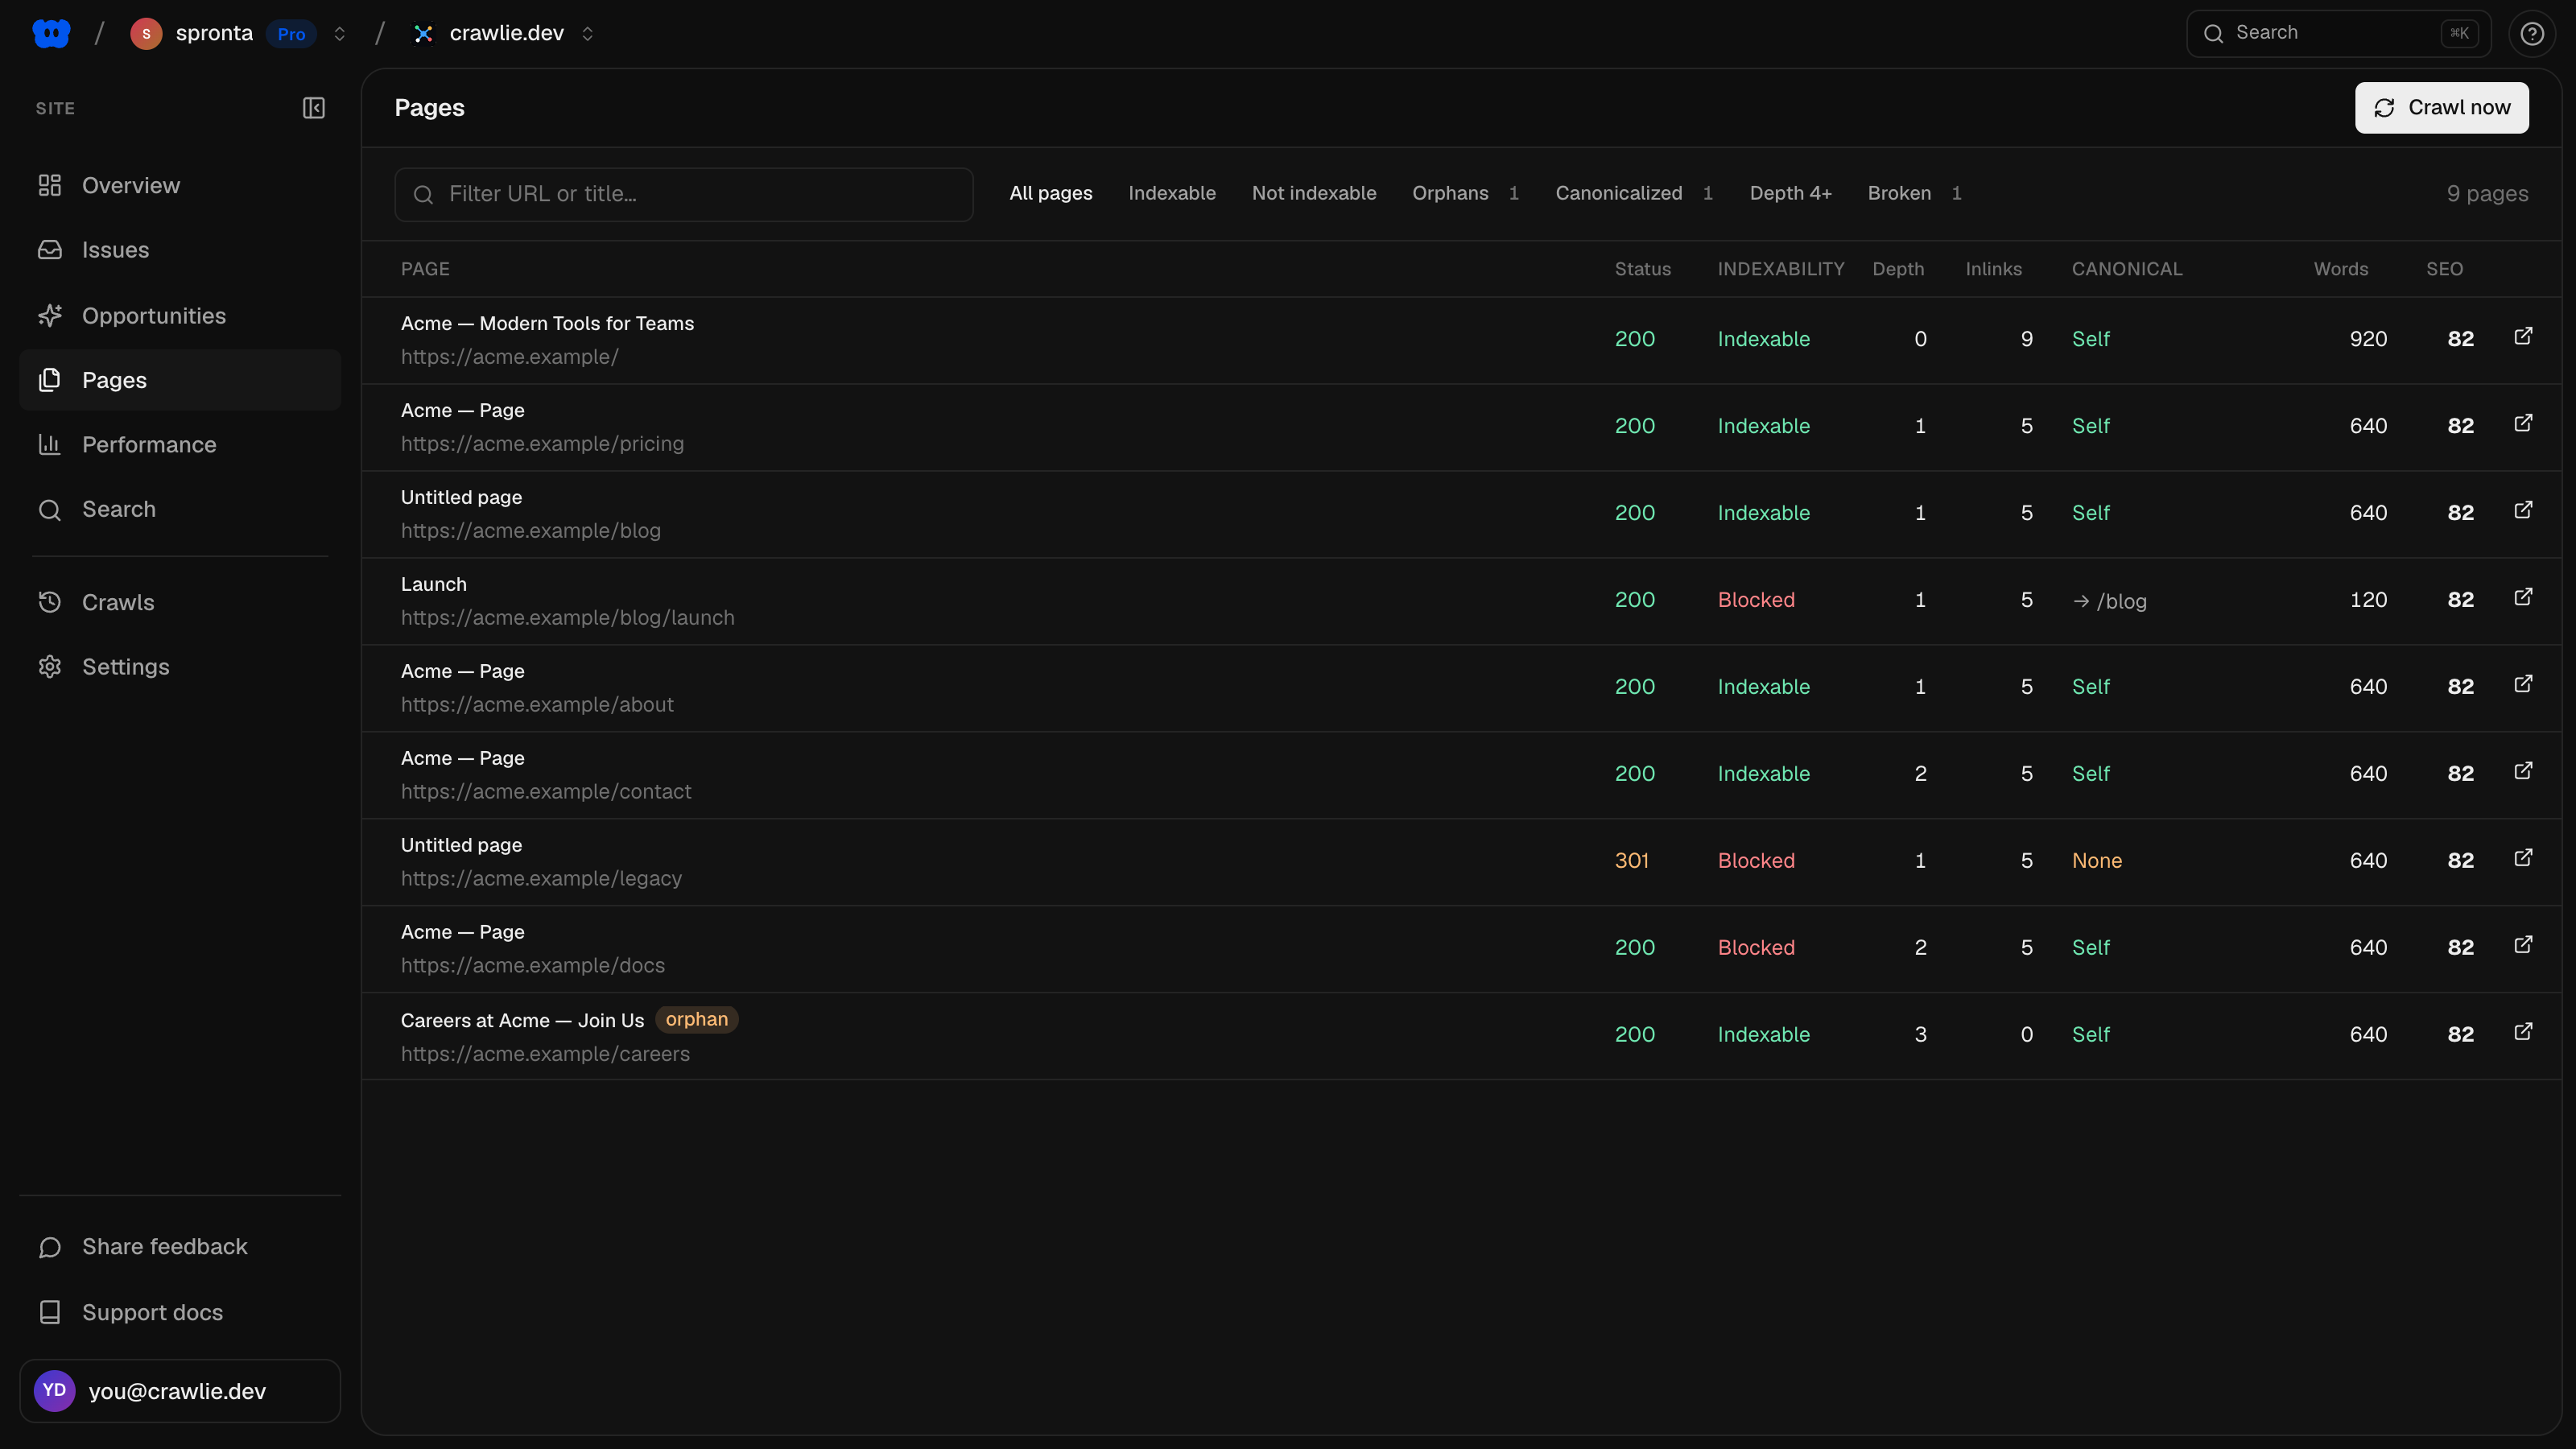Select the All pages filter tab

point(1050,193)
